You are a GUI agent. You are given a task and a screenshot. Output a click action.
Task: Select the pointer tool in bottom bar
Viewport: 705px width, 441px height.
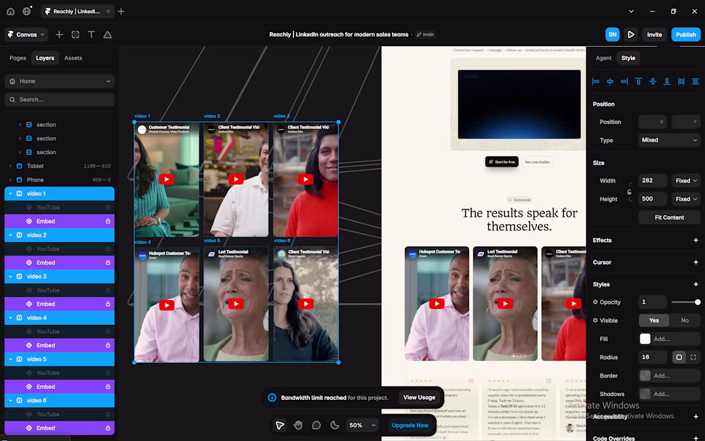pos(279,425)
